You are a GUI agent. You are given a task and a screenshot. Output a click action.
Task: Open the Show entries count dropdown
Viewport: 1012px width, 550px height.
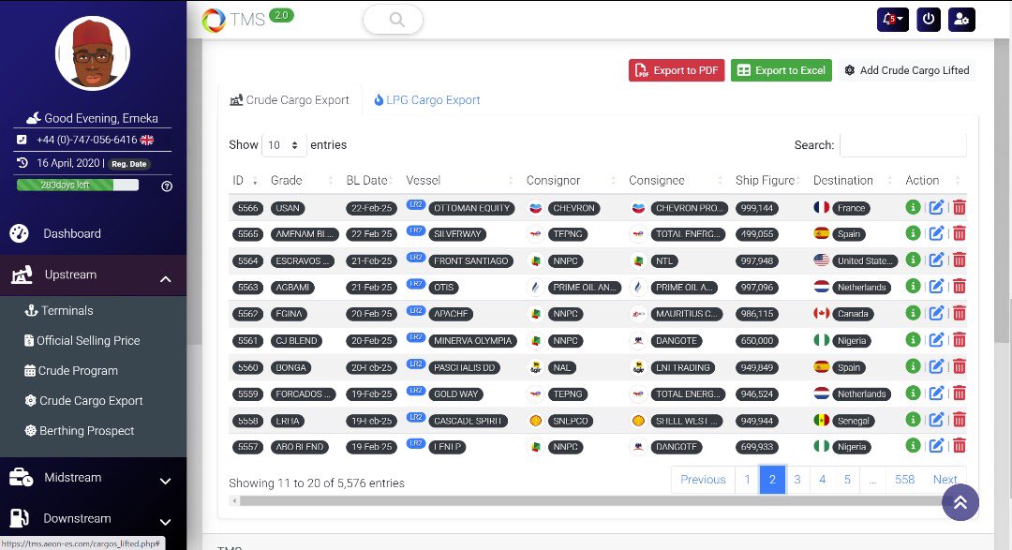coord(283,145)
